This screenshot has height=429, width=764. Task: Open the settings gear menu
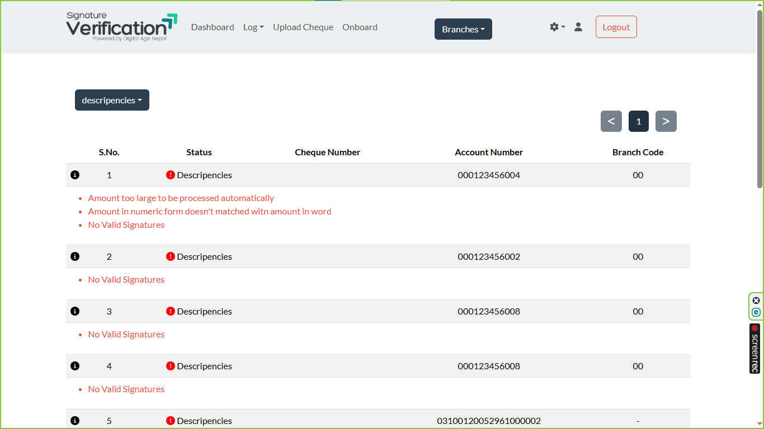coord(557,27)
